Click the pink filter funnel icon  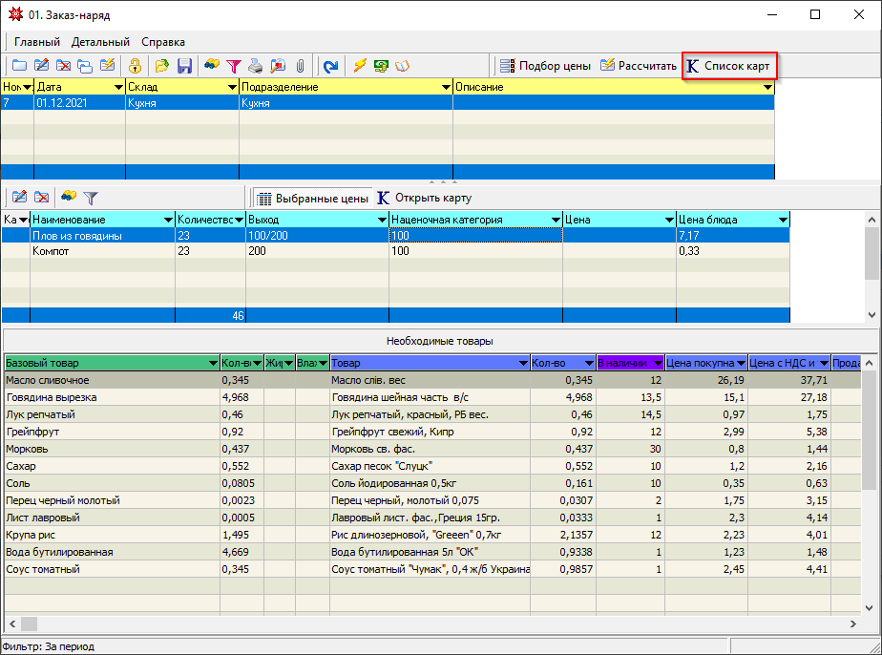tap(233, 66)
